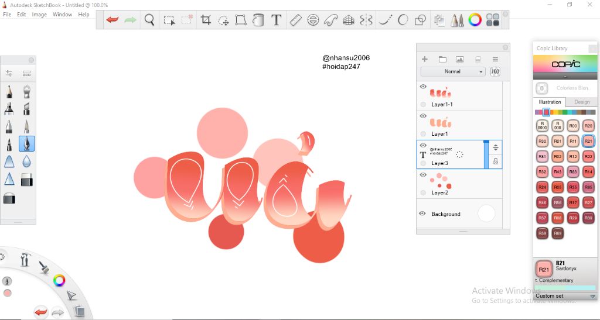Image resolution: width=600 pixels, height=320 pixels.
Task: Select the pencil brush in palette
Action: (x=9, y=92)
